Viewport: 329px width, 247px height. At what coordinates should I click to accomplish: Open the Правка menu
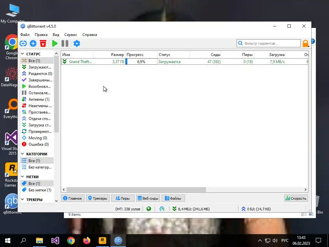tap(41, 35)
